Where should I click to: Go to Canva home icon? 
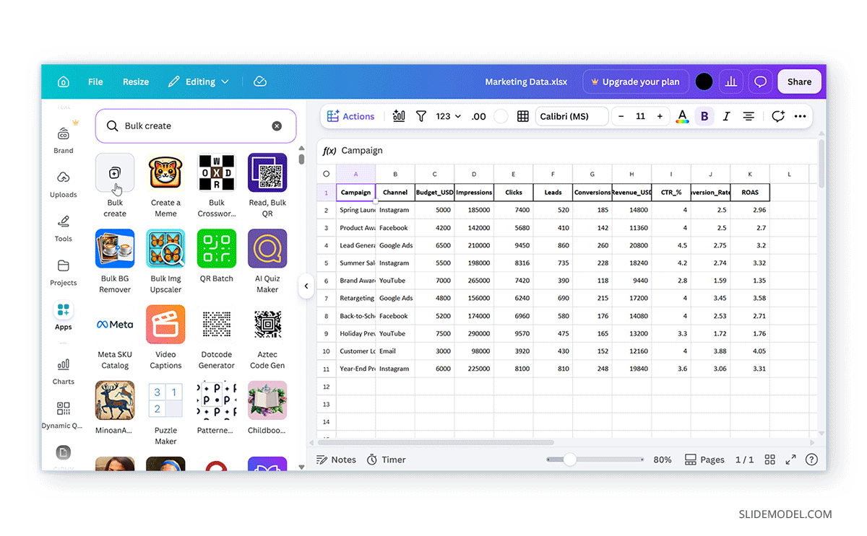pyautogui.click(x=64, y=82)
